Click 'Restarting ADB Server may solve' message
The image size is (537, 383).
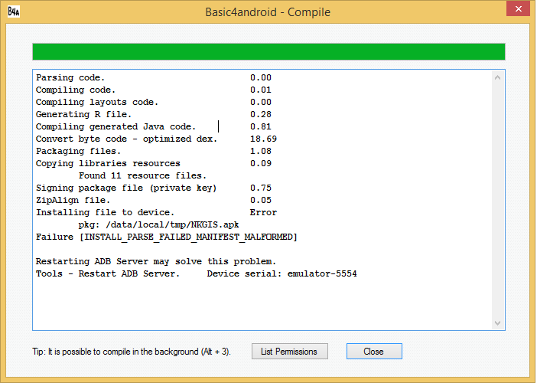tap(156, 262)
